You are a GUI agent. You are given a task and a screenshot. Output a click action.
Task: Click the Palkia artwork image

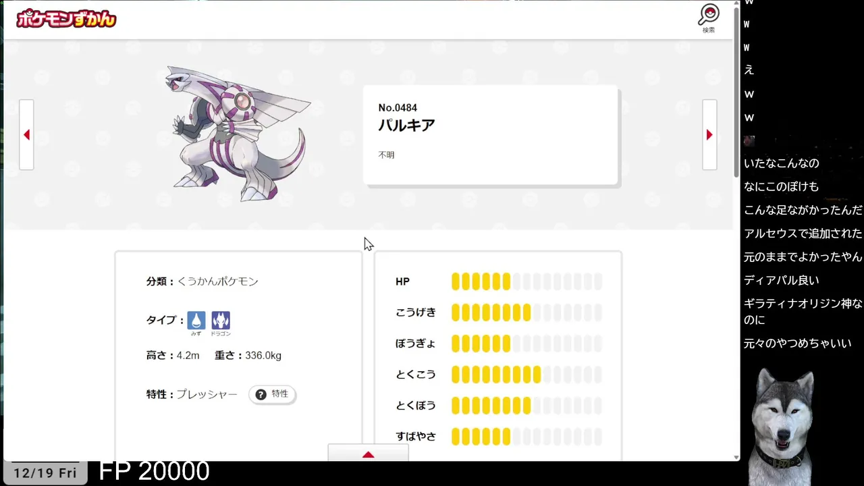pyautogui.click(x=238, y=134)
